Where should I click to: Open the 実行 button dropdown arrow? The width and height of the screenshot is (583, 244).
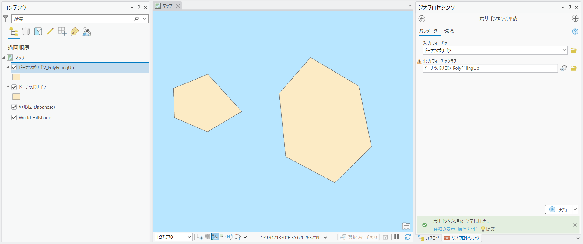click(x=575, y=209)
